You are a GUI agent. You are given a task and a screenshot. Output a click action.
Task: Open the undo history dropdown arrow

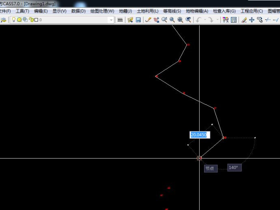(x=205, y=19)
